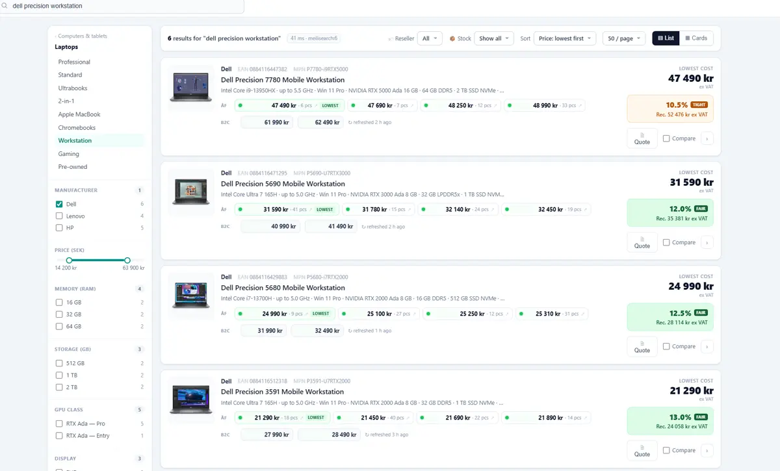Viewport: 780px width, 471px height.
Task: Click the Stock box icon
Action: [452, 38]
